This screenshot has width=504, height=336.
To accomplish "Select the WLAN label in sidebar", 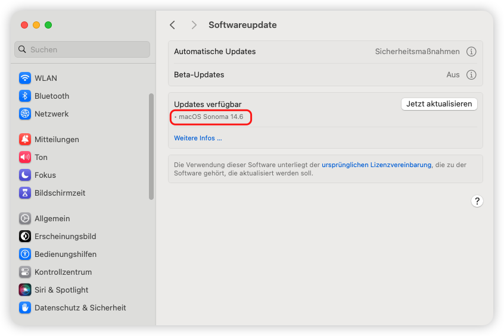I will [46, 78].
